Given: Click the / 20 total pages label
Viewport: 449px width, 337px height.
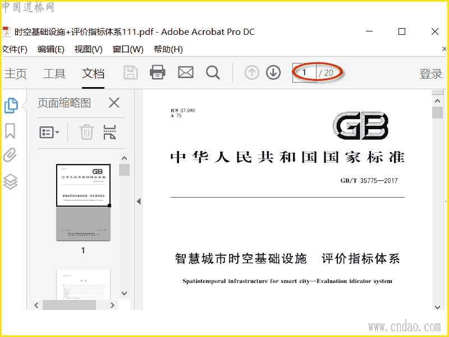Looking at the screenshot, I should (x=326, y=73).
